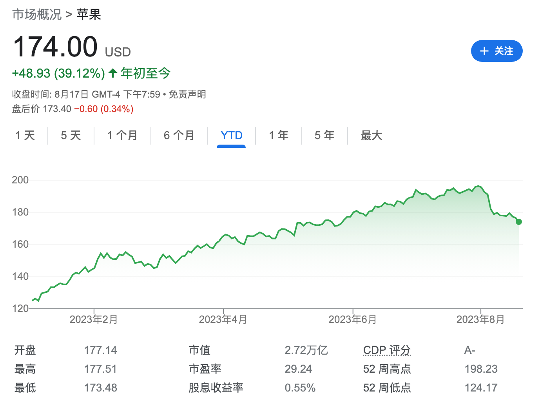Click the 关注 follow button
Viewport: 540px width, 406px height.
[x=497, y=51]
